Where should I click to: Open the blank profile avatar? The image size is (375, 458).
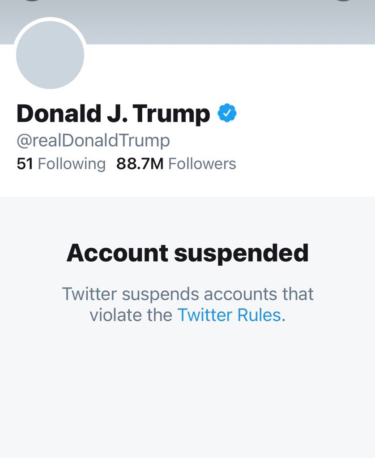tap(50, 55)
